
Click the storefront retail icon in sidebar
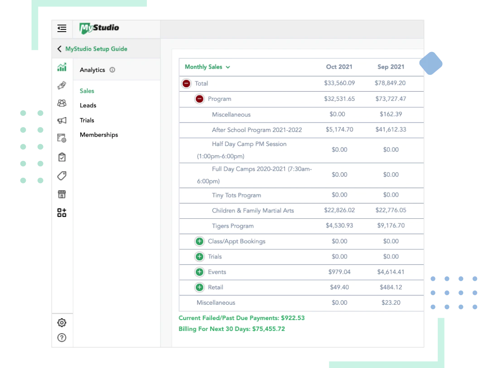[x=62, y=194]
